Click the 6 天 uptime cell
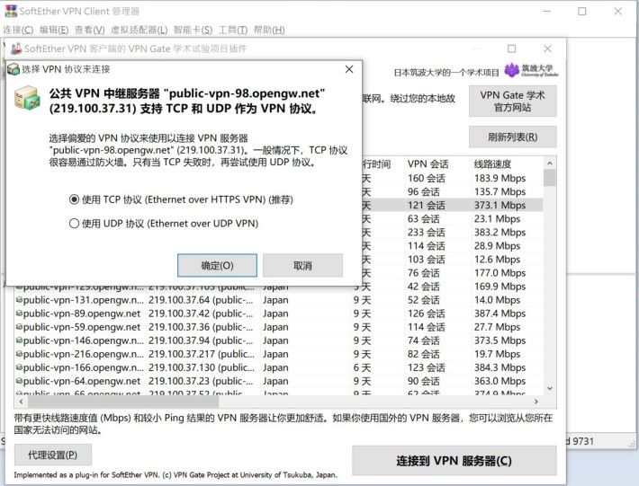Image resolution: width=639 pixels, height=486 pixels. (362, 367)
